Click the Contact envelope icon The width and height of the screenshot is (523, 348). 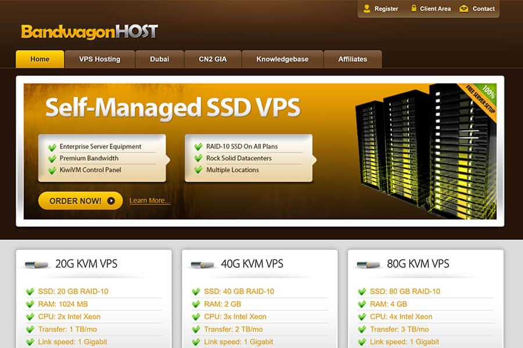pos(464,9)
